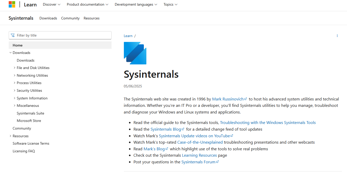Viewport: 347px width, 172px height.
Task: Click the Sysinternals logo image
Action: coord(135,53)
